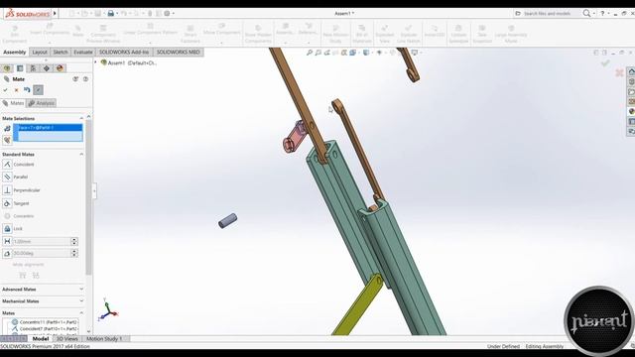Open the SOLIDWORKS Add-Ins ribbon tab
This screenshot has width=635, height=357.
coord(124,53)
